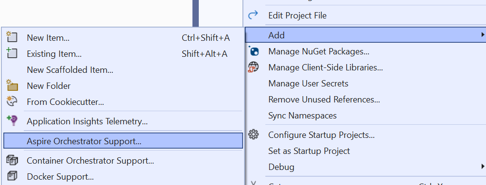Select Remove Unused References...
This screenshot has height=185, width=486.
[x=365, y=100]
